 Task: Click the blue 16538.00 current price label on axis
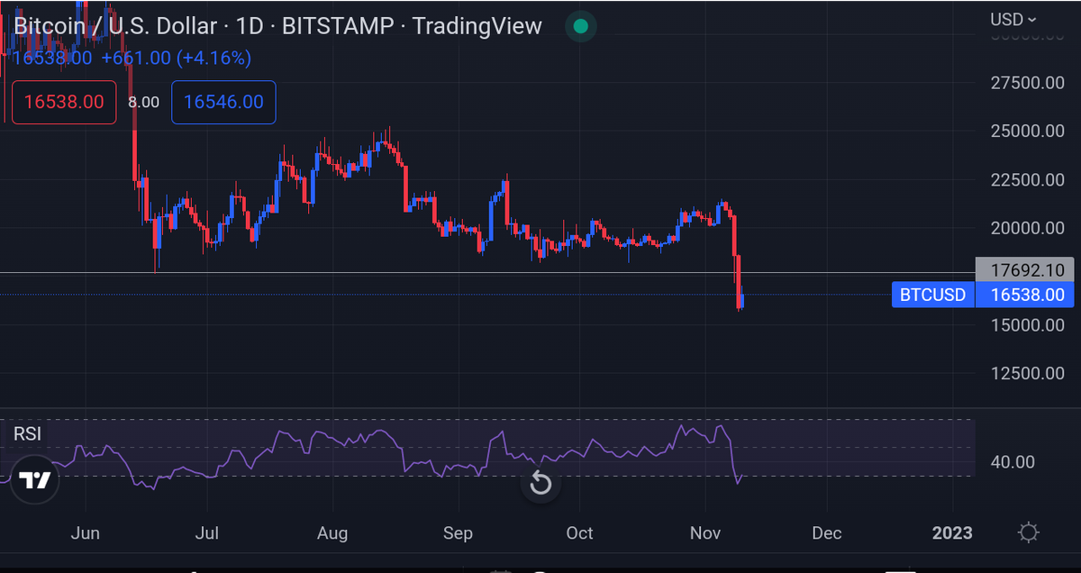[x=1026, y=295]
